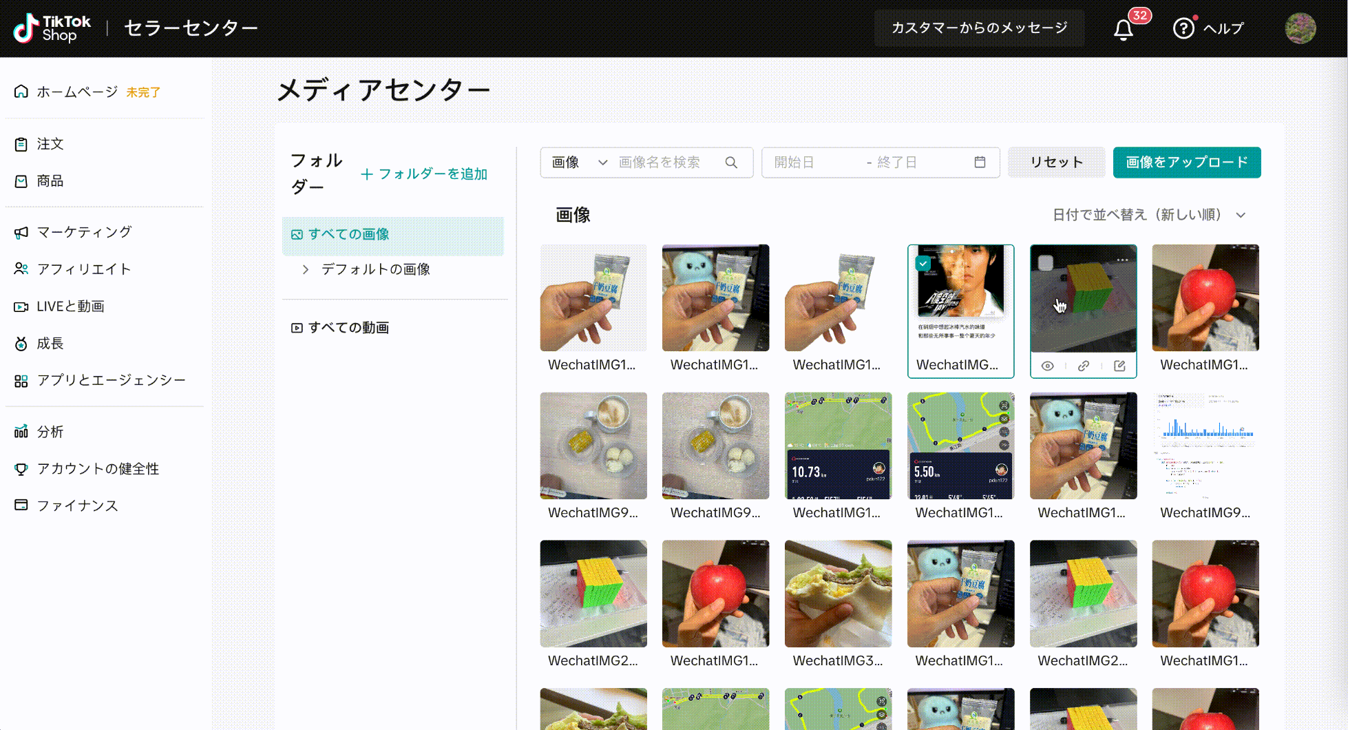
Task: Select すべての画像 folder
Action: pyautogui.click(x=393, y=235)
